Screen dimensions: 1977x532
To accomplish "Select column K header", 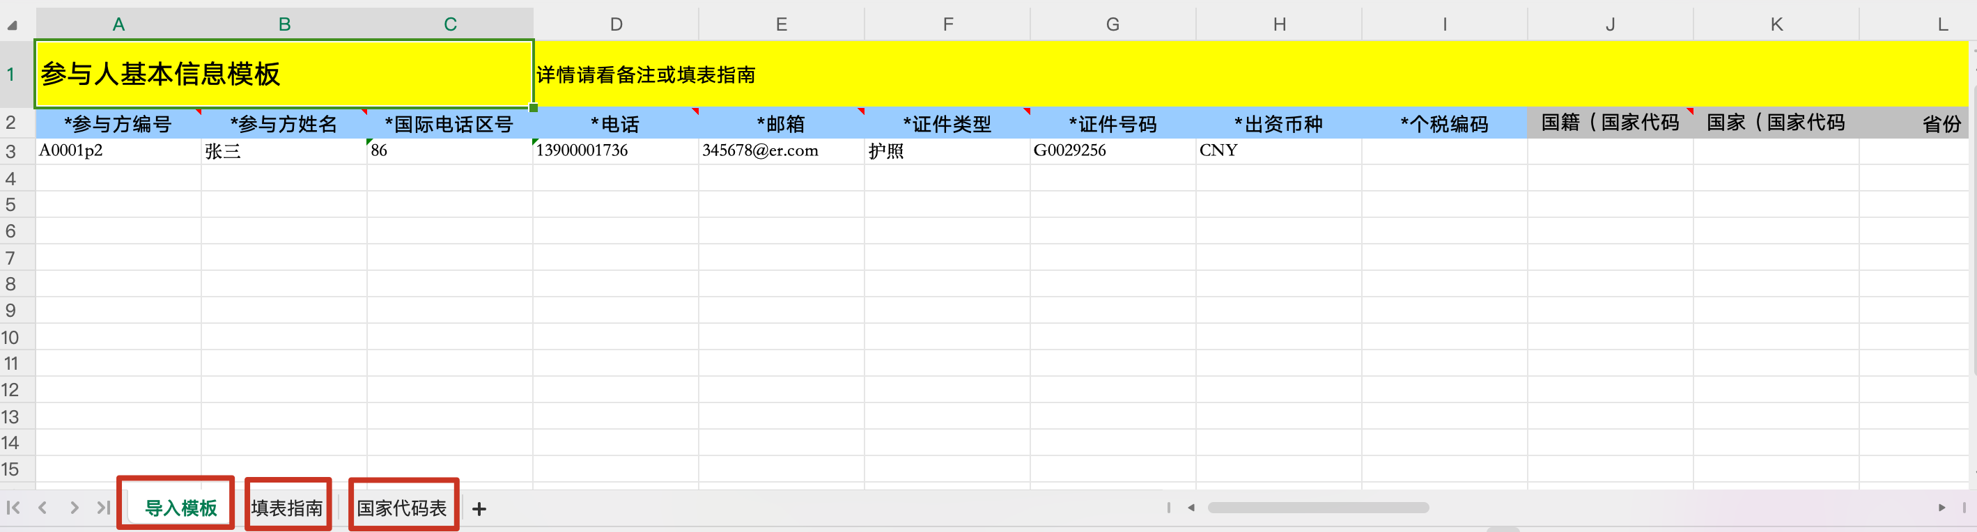I will (1776, 24).
